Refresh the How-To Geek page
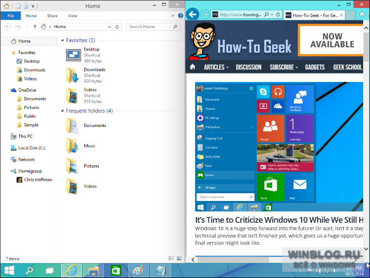 pos(278,15)
